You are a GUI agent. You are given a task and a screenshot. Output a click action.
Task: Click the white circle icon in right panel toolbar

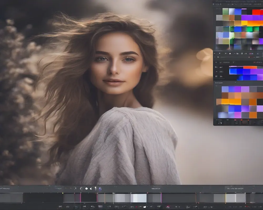coord(230,54)
